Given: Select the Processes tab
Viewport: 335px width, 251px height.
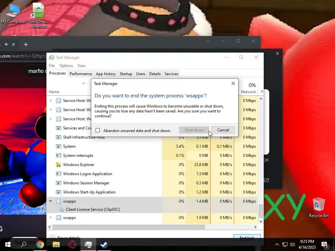Looking at the screenshot, I should pyautogui.click(x=57, y=73).
